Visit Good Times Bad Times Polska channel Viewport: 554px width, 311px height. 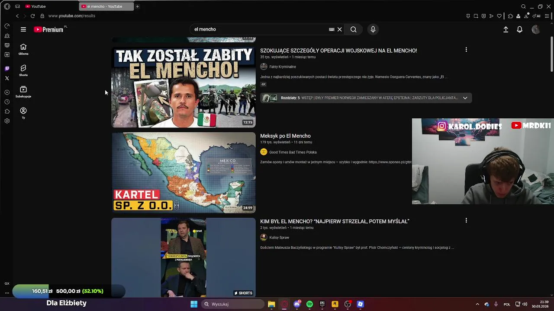[293, 152]
